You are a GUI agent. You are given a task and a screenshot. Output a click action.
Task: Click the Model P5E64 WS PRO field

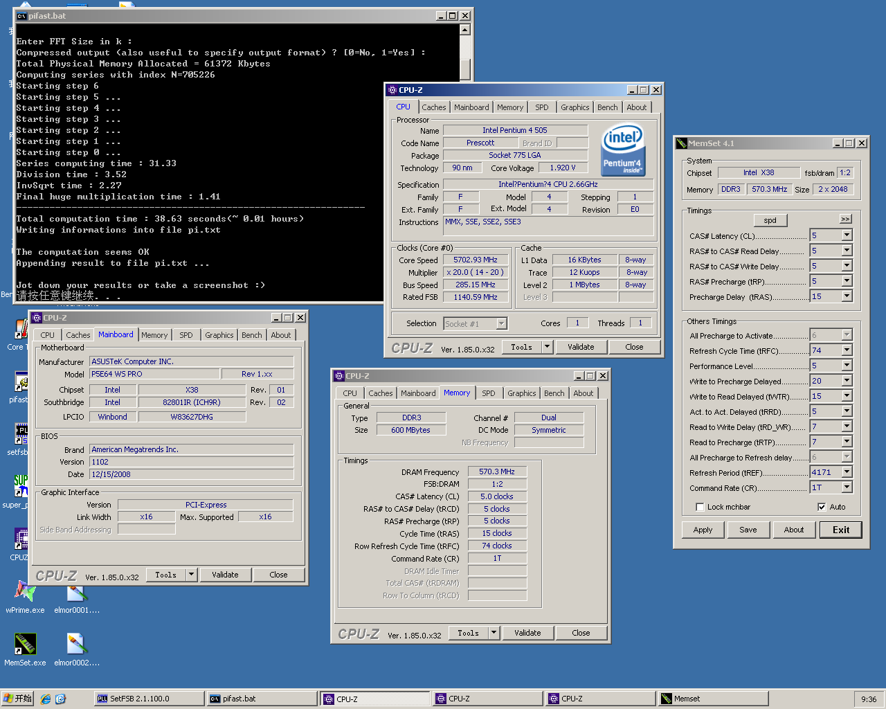154,374
